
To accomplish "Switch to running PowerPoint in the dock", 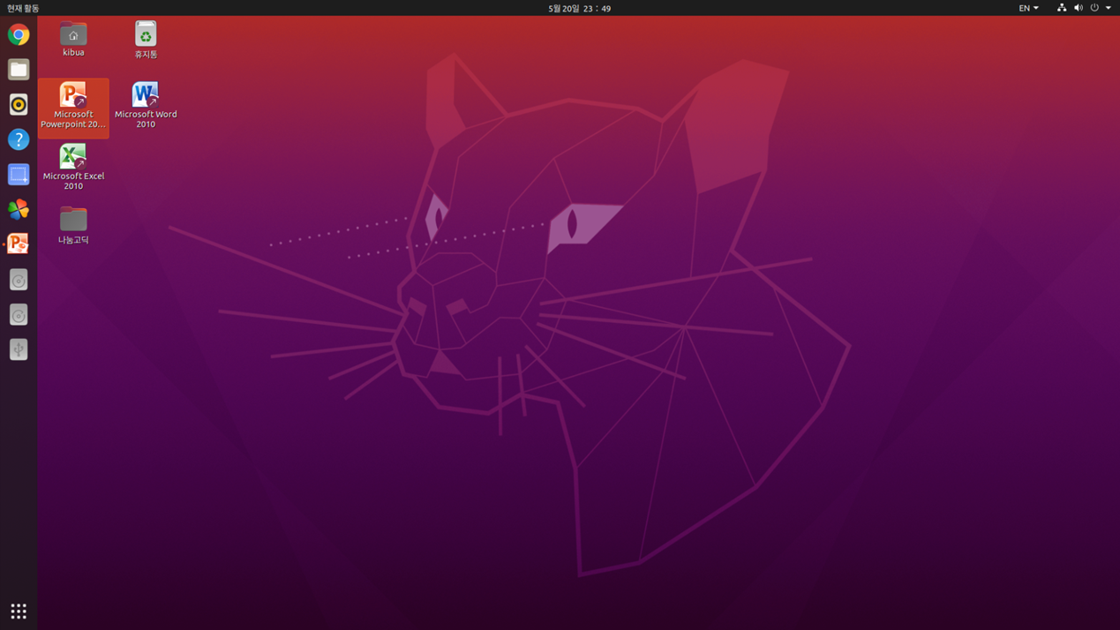I will pyautogui.click(x=19, y=244).
